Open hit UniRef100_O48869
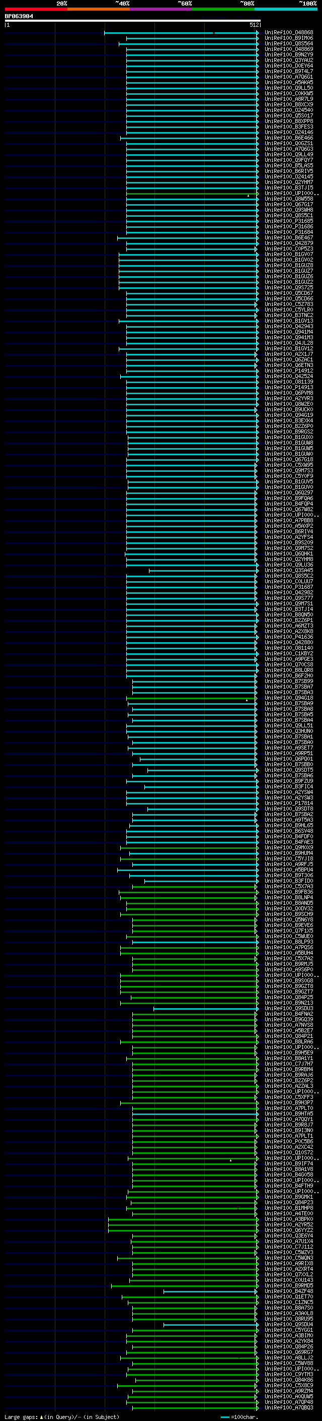 tap(288, 49)
